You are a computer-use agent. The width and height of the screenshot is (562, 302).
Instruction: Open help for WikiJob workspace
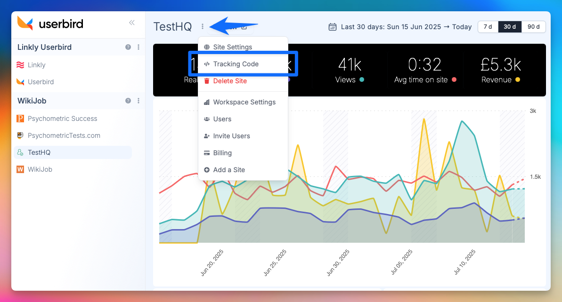click(128, 101)
